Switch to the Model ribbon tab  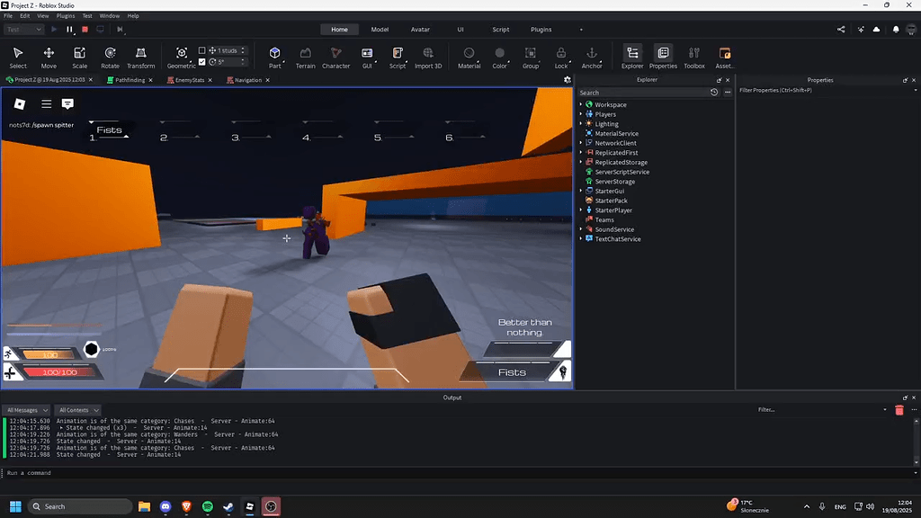coord(380,30)
